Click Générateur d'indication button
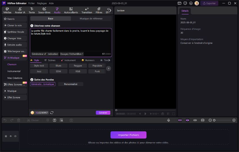Screen dimensions: 239x152 (x=45, y=54)
